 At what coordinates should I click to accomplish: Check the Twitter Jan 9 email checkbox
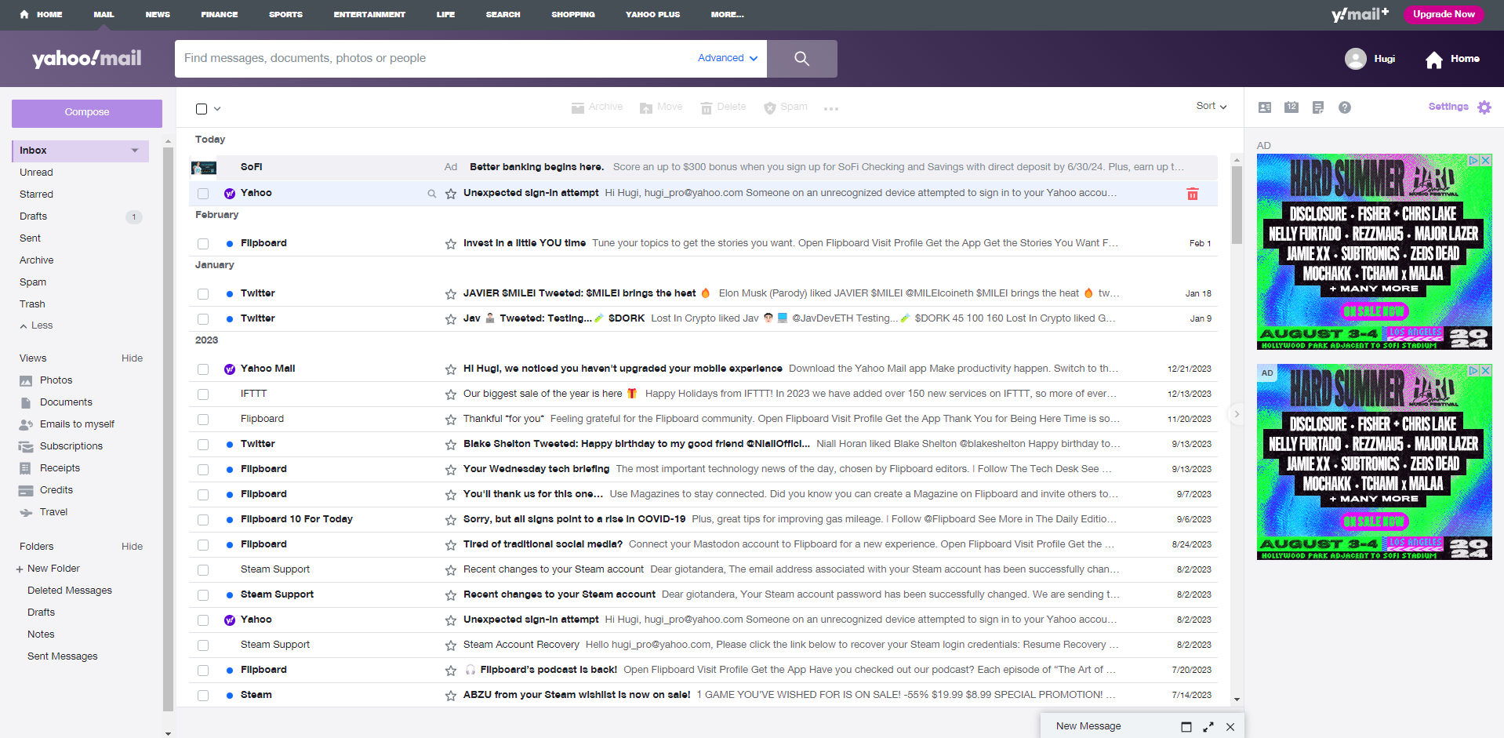click(203, 319)
